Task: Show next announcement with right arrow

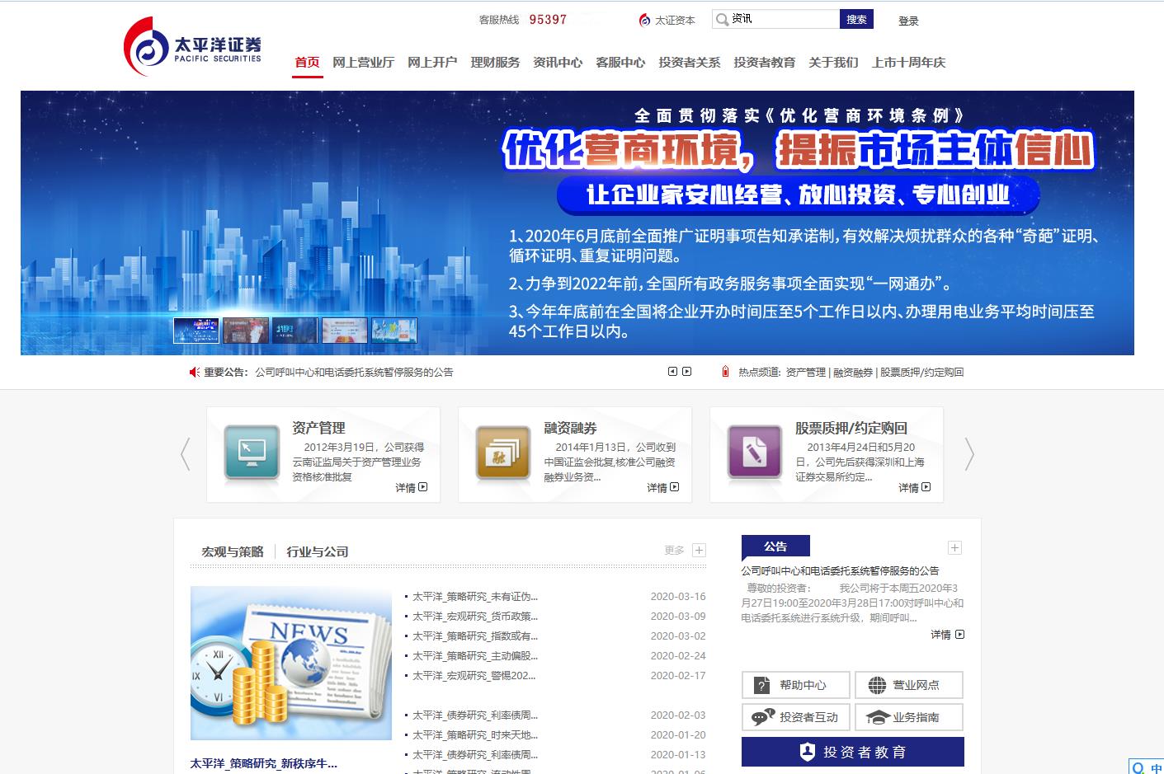Action: tap(686, 372)
